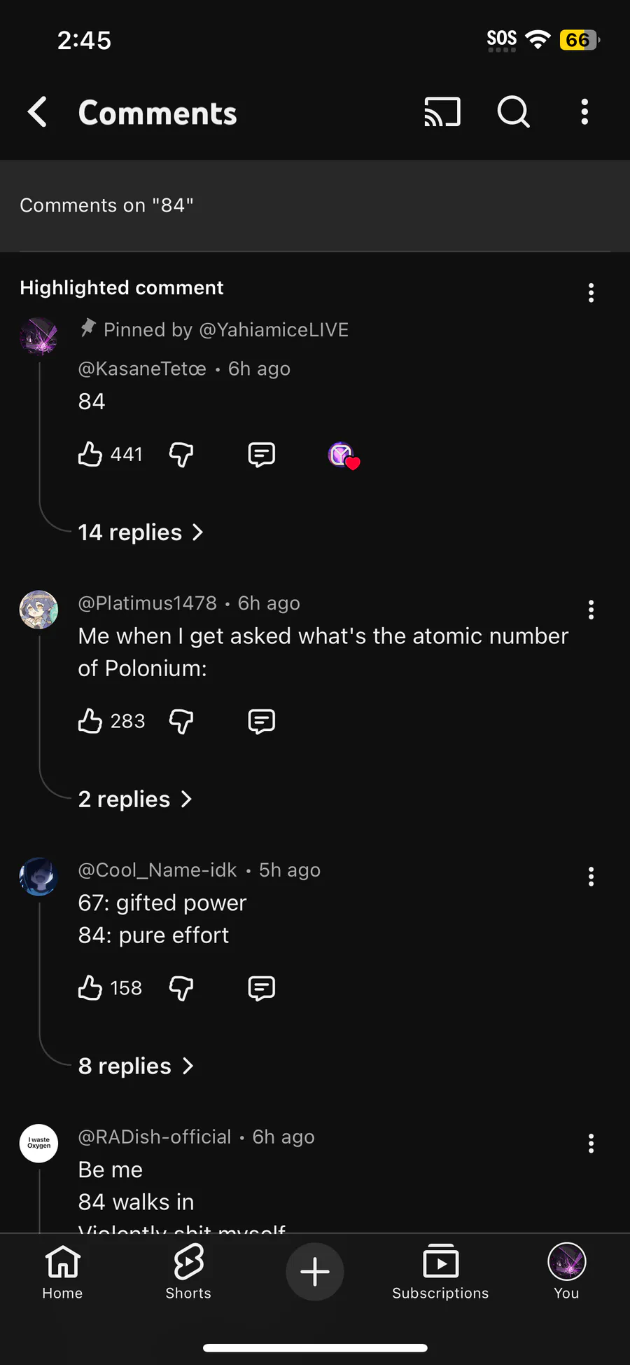Tap the Cast to device icon
The height and width of the screenshot is (1365, 630).
pyautogui.click(x=442, y=112)
